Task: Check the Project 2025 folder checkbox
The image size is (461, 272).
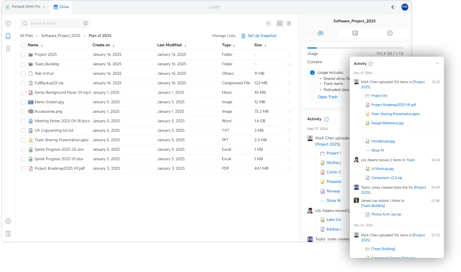Action: pos(23,55)
